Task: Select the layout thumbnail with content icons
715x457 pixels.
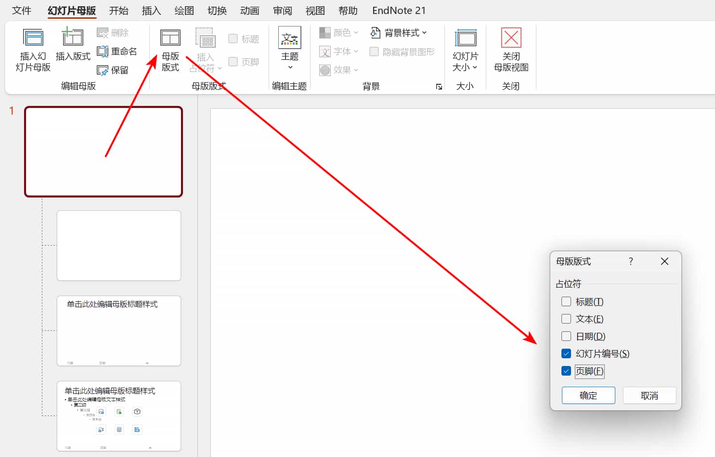Action: click(x=119, y=416)
